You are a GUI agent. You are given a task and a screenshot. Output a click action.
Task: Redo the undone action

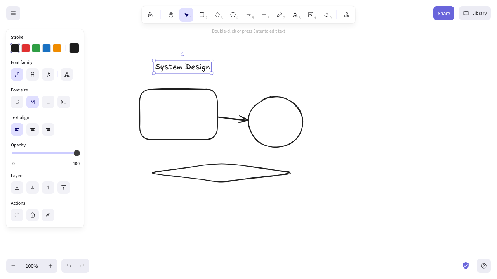82,266
